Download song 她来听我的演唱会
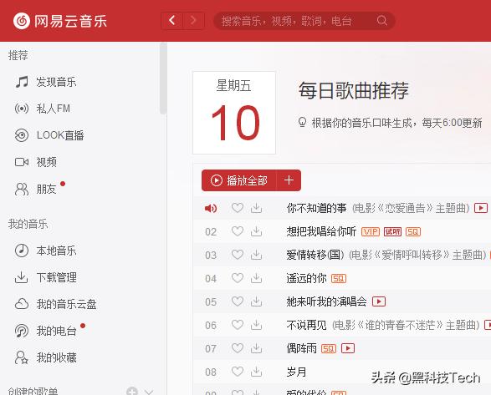This screenshot has height=395, width=491. (257, 301)
